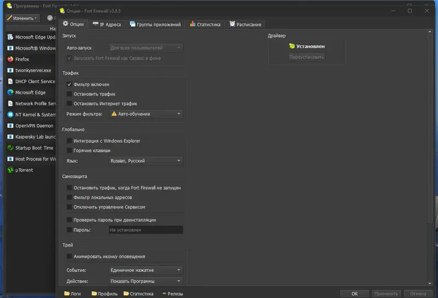Click the NT Kernel & System icon
Image resolution: width=438 pixels, height=298 pixels.
point(10,115)
